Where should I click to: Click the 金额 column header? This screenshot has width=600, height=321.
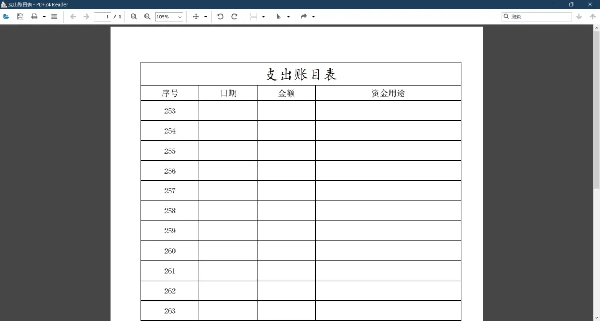[287, 93]
